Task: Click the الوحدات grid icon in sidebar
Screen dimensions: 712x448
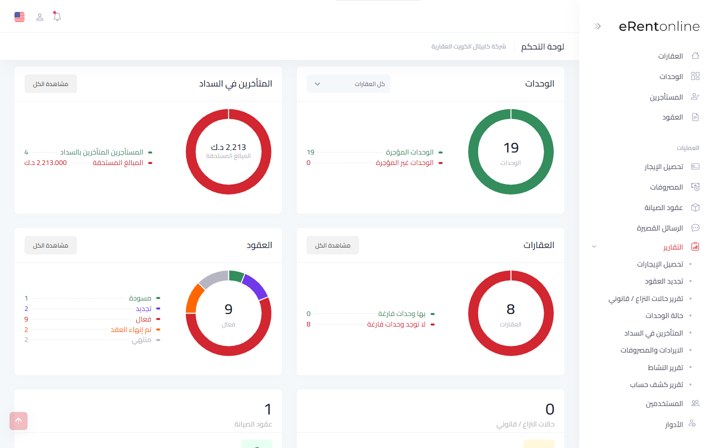Action: [x=695, y=76]
